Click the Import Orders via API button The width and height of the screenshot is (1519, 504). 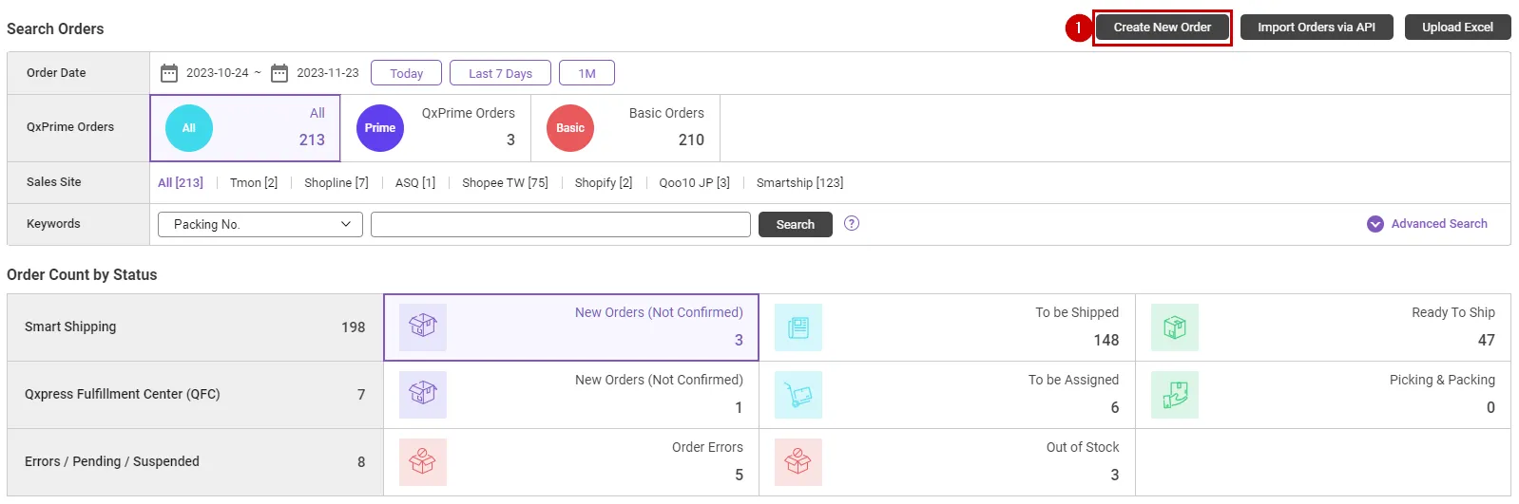[1317, 28]
